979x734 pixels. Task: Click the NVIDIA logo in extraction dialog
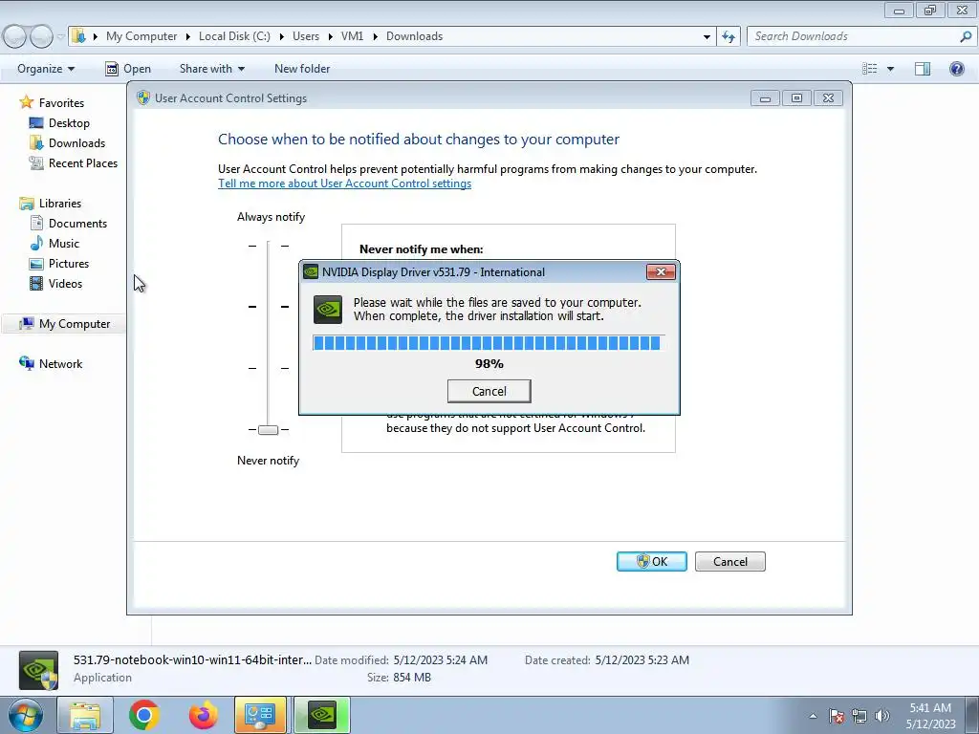(x=327, y=309)
